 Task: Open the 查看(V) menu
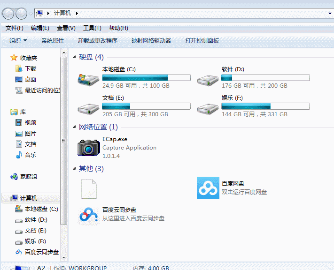(66, 28)
